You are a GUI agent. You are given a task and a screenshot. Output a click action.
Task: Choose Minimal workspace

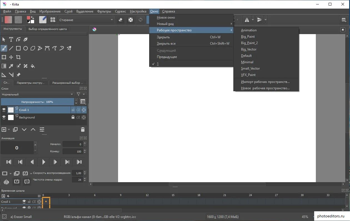(x=247, y=62)
